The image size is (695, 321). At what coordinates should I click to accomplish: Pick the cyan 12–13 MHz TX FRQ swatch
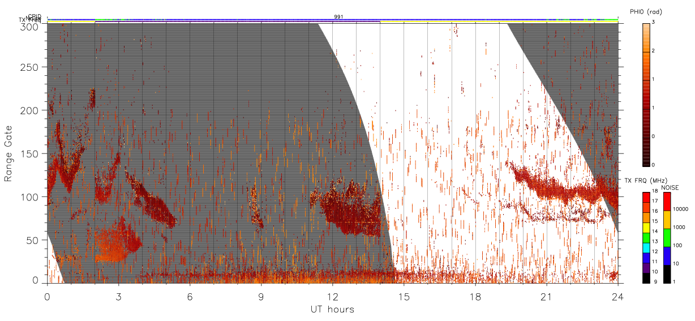click(x=646, y=247)
